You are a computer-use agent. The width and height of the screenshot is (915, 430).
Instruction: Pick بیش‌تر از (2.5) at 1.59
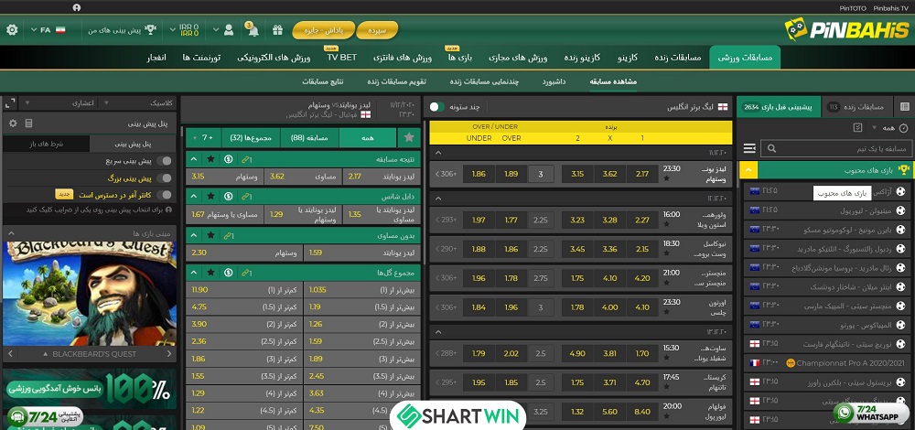tap(361, 340)
